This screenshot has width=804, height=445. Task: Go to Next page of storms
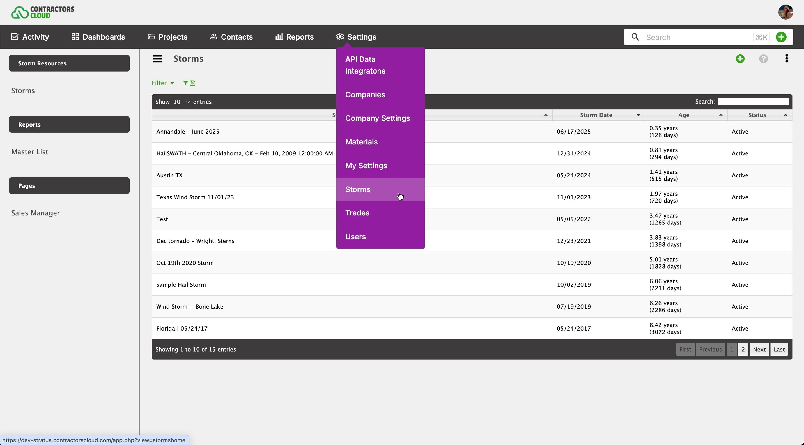pyautogui.click(x=759, y=350)
